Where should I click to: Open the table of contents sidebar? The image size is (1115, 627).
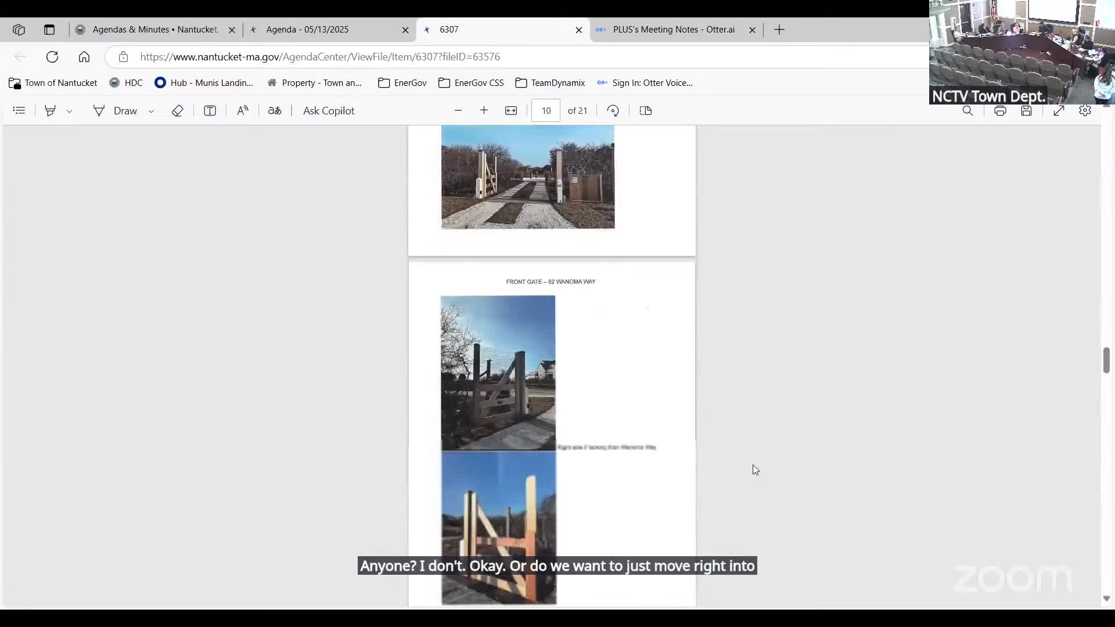coord(19,110)
